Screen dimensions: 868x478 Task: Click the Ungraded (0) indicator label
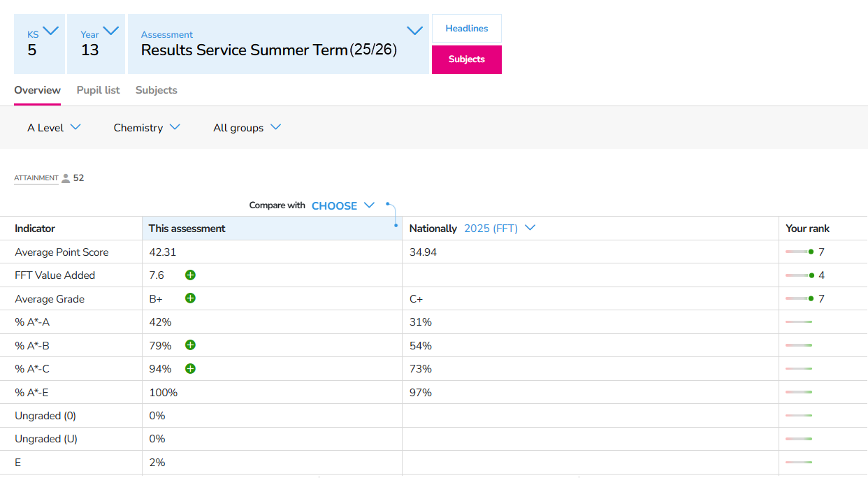45,416
